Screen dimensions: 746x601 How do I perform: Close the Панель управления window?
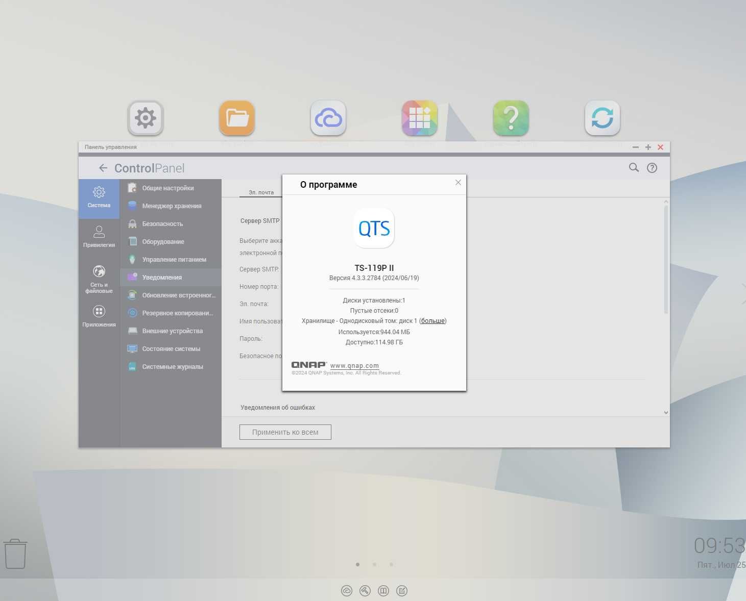point(660,147)
